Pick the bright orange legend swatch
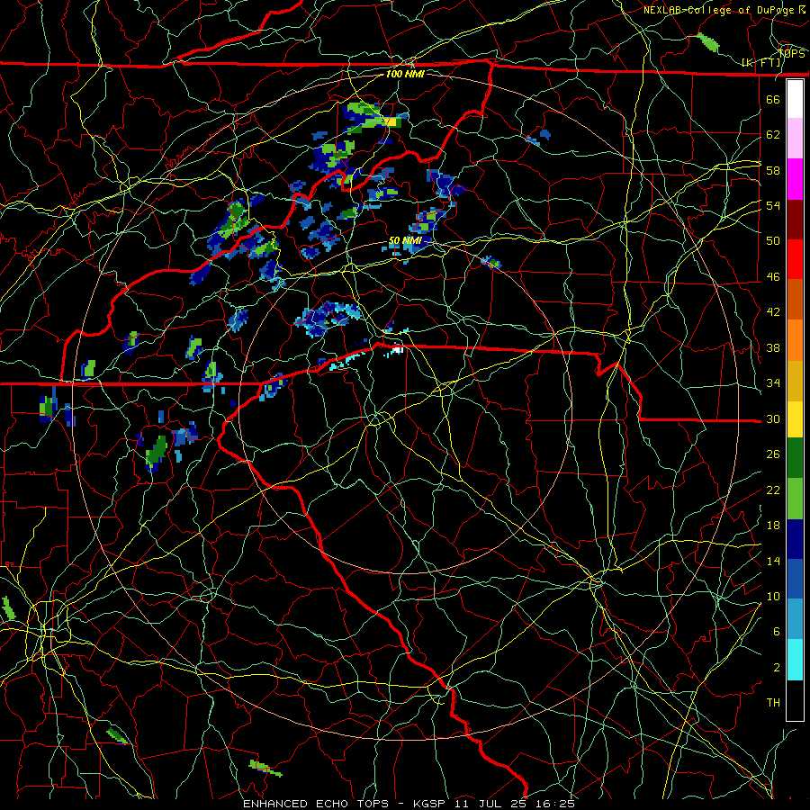 point(795,340)
